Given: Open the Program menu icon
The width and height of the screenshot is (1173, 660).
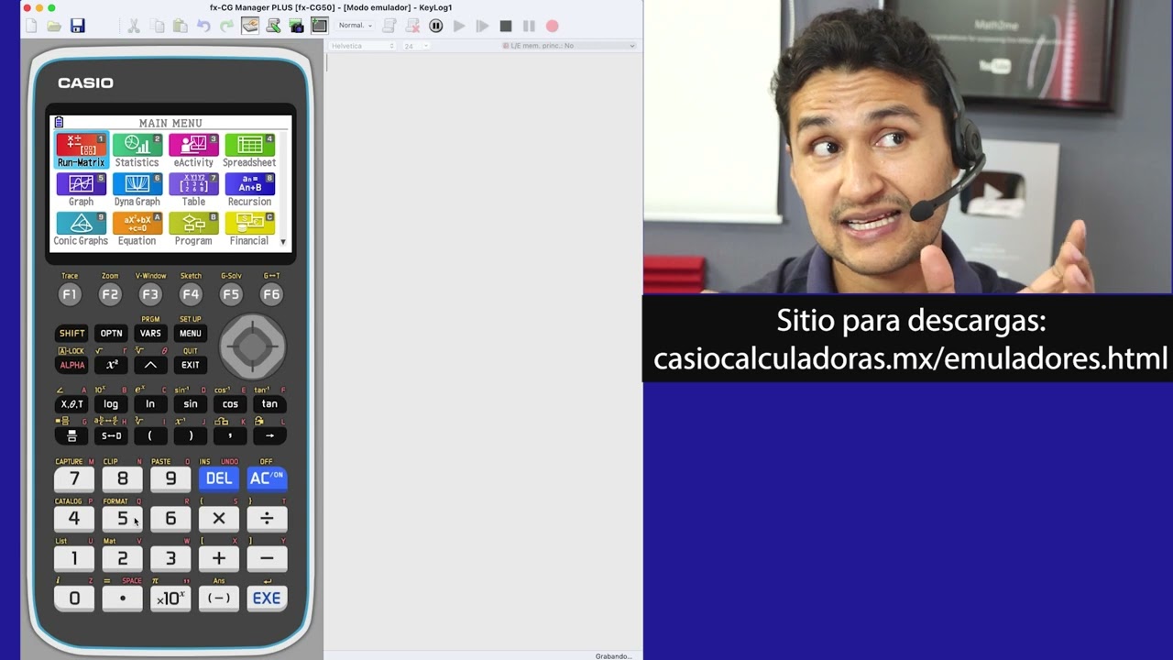Looking at the screenshot, I should (193, 229).
